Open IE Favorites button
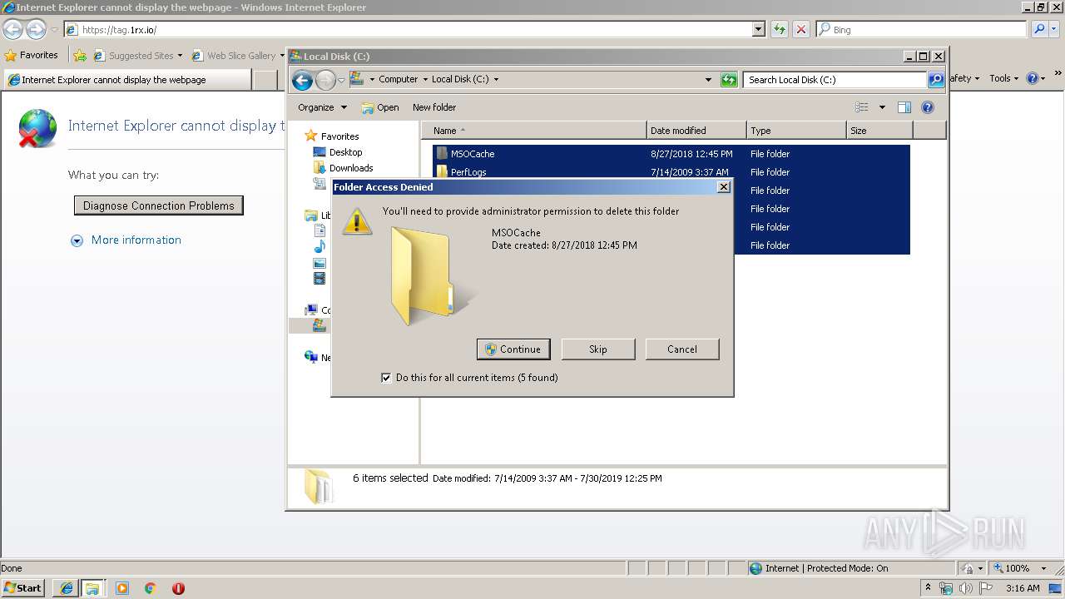 (32, 56)
